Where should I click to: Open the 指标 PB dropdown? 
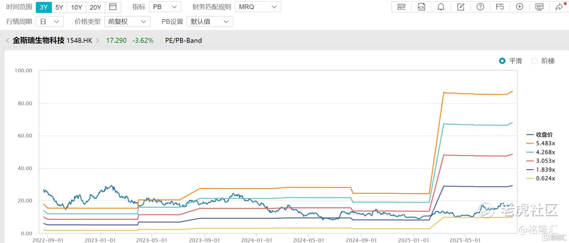tap(165, 7)
